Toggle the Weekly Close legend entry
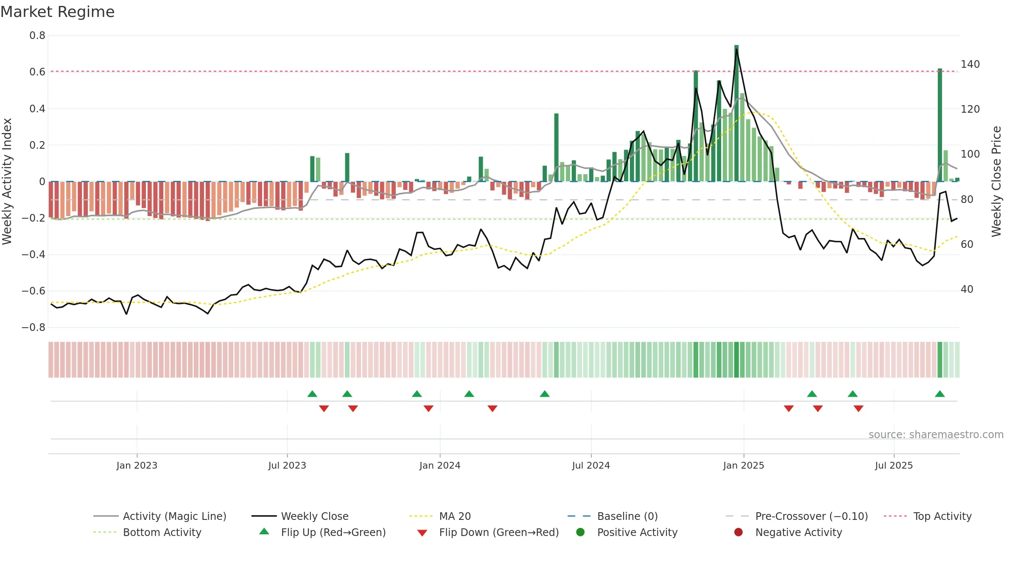Screen dimensions: 1018x572 click(x=300, y=516)
